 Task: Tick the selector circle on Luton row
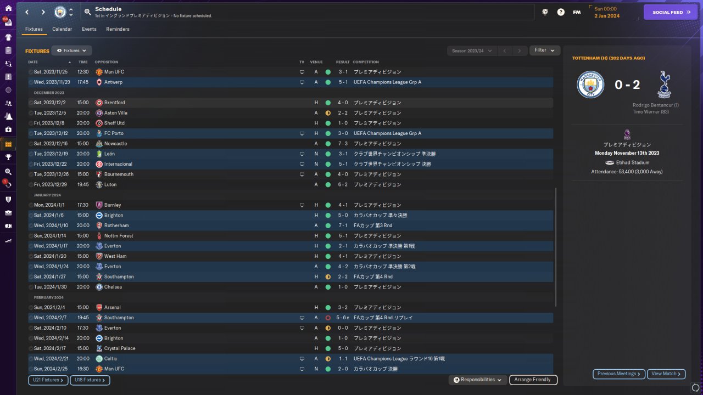point(31,185)
